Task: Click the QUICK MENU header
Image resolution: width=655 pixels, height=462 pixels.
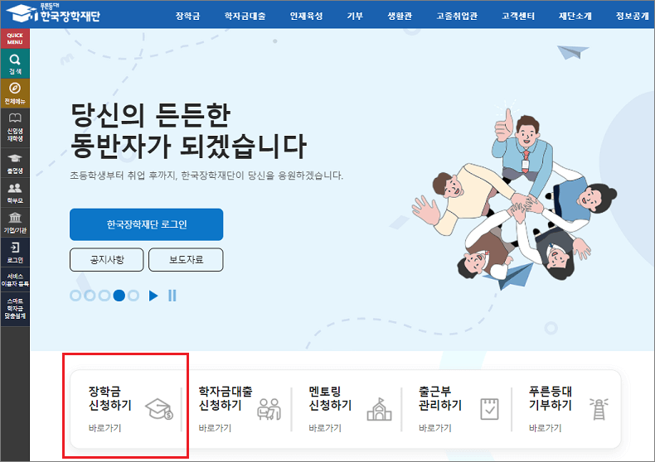Action: coord(15,39)
